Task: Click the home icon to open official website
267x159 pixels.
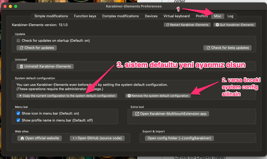Action: (x=23, y=138)
